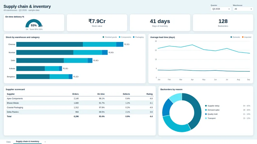Select the Supply chain & inventory tab
257x144 pixels.
pyautogui.click(x=27, y=141)
